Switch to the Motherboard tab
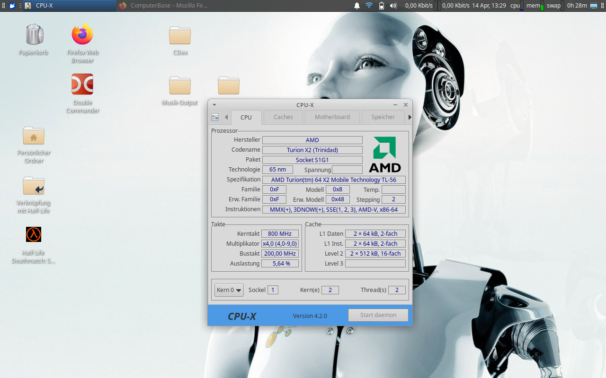 tap(332, 117)
